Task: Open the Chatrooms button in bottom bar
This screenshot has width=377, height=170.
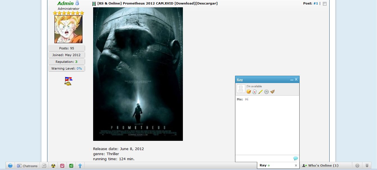Action: tap(27, 166)
